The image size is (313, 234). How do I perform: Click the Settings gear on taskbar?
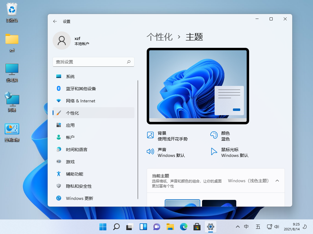210,227
